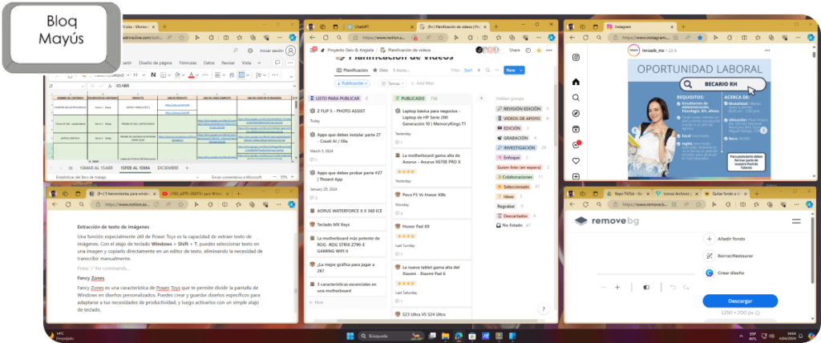Select Notion Planificación view tab
The height and width of the screenshot is (343, 821).
(x=353, y=71)
